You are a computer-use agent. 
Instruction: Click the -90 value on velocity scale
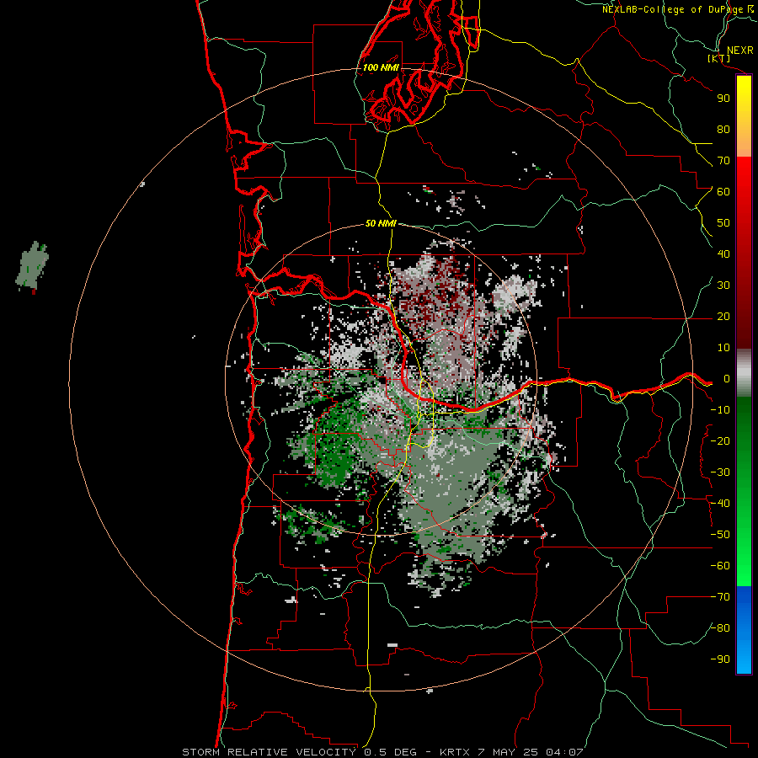point(720,659)
